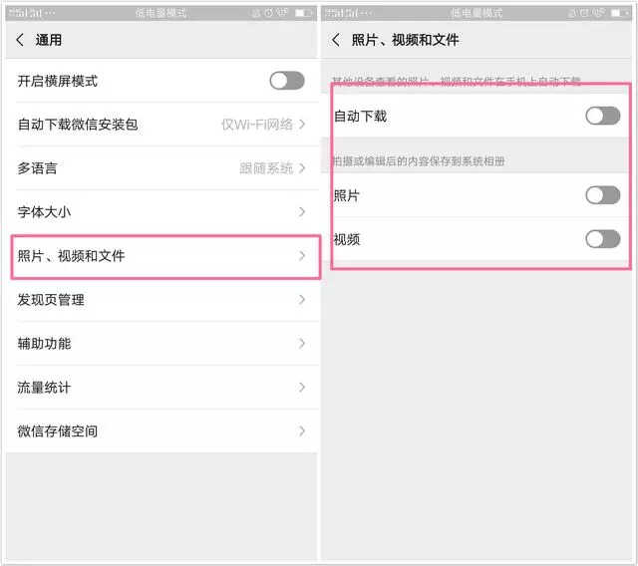638x566 pixels.
Task: Enable the 自动下载 switch
Action: pos(603,116)
